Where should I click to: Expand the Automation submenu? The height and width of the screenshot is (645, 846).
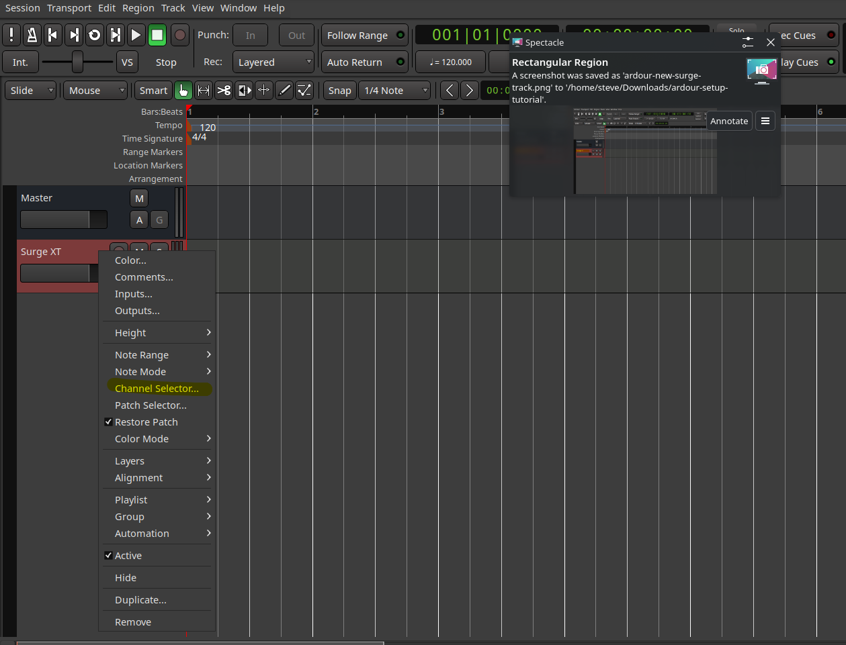coord(157,534)
